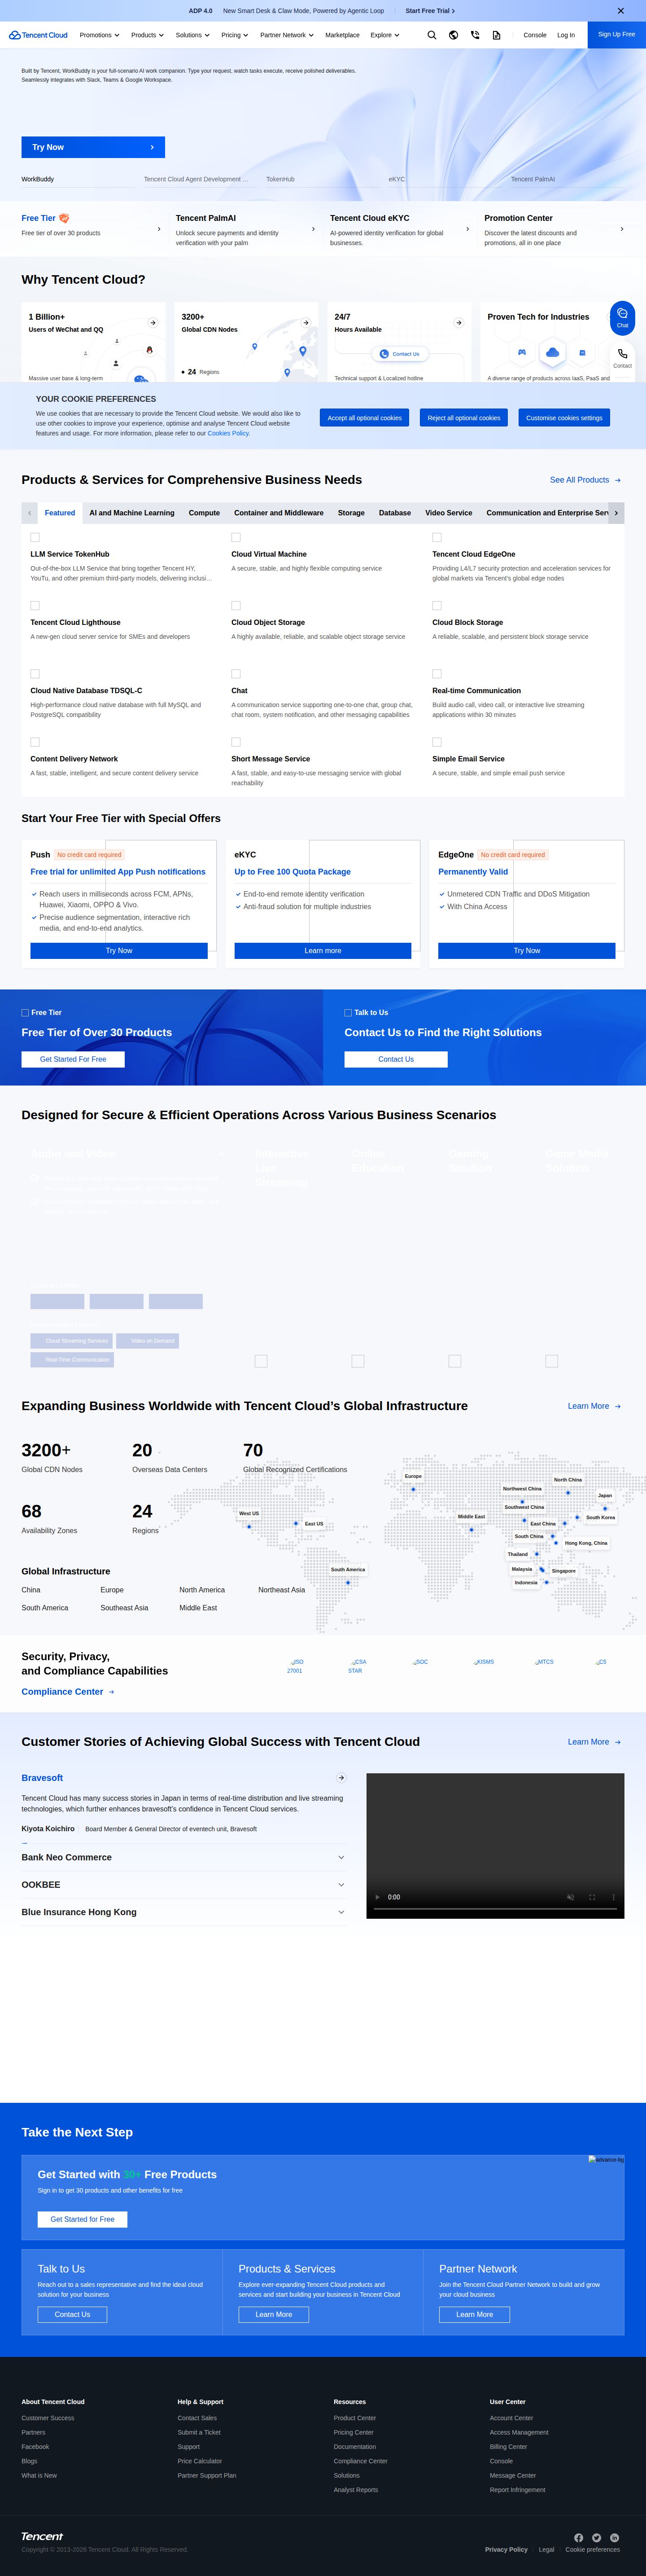This screenshot has width=646, height=2576.
Task: Select the Storage tab
Action: pos(351,513)
